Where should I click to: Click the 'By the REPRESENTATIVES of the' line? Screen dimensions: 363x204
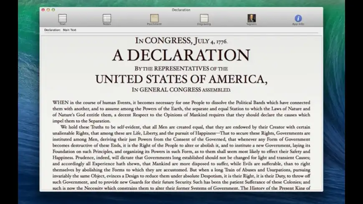(x=181, y=69)
